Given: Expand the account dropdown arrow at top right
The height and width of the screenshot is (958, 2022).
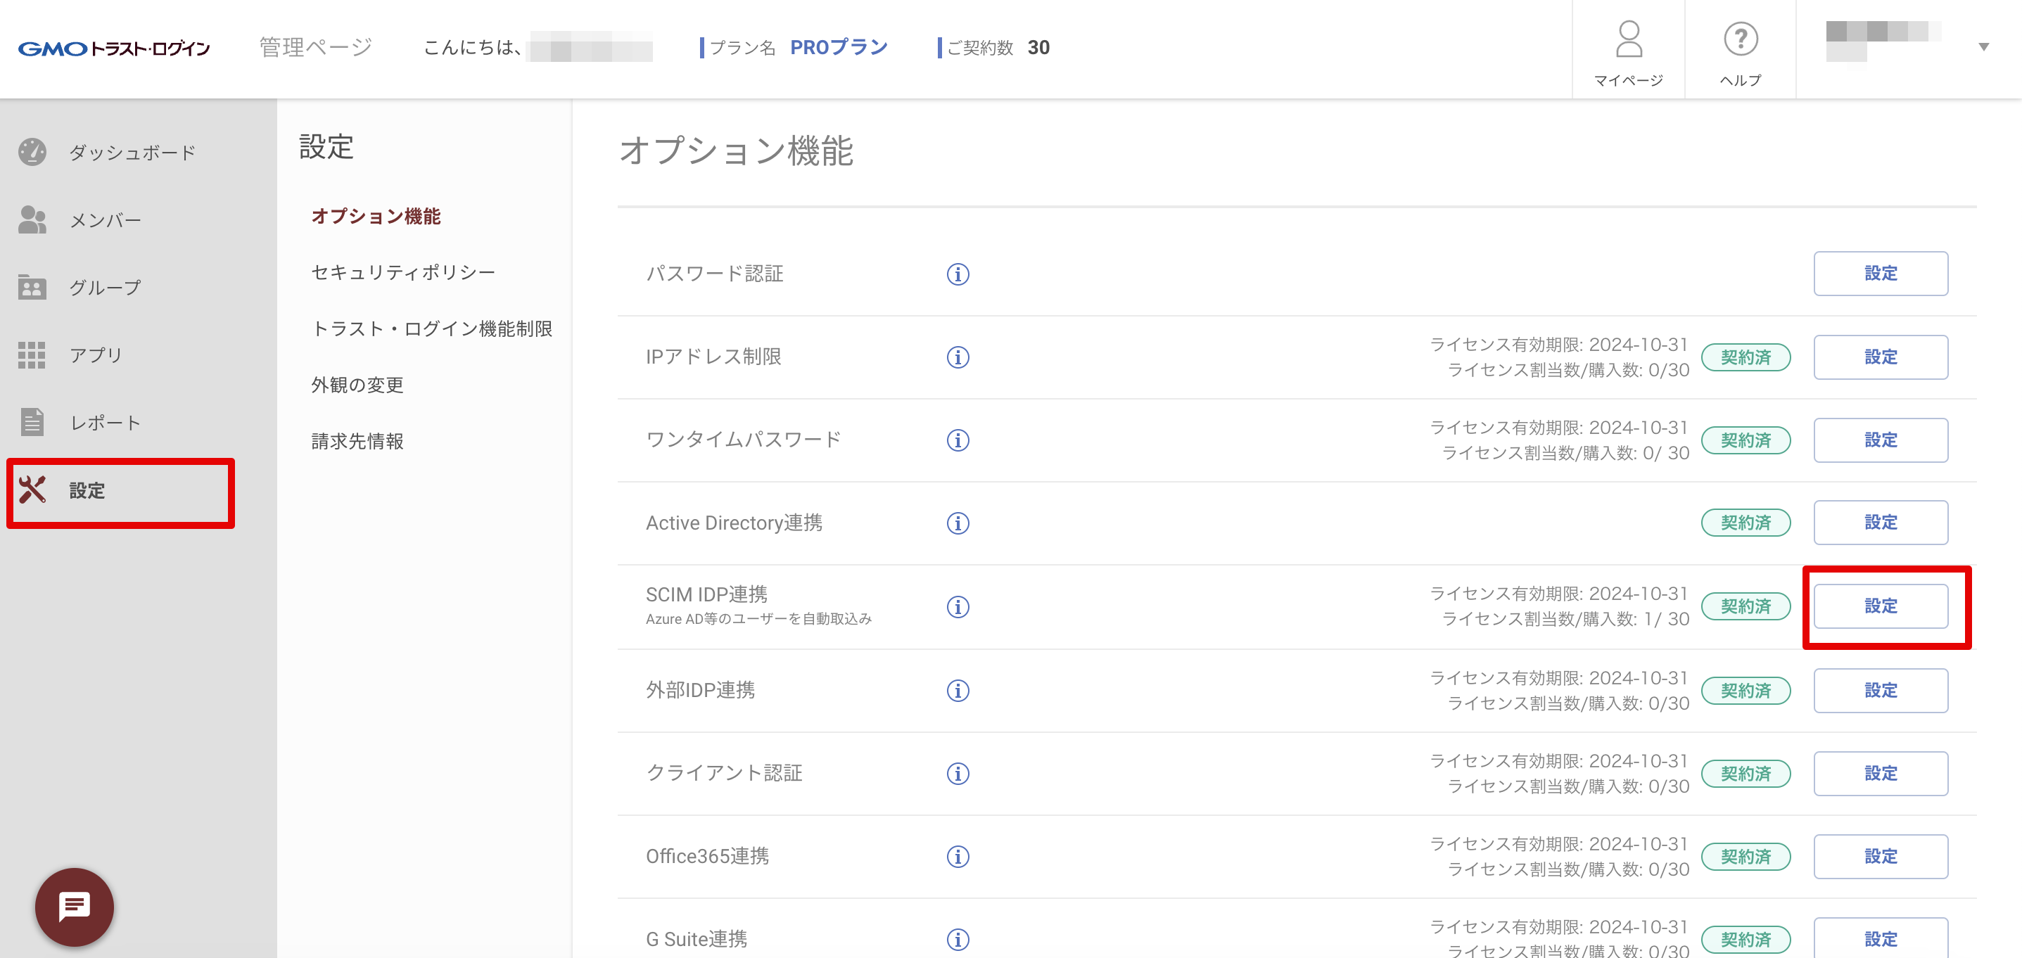Looking at the screenshot, I should click(1983, 47).
